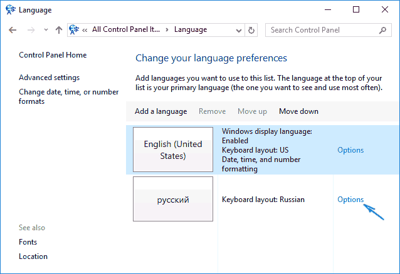Expand breadcrumb chevron before Language
The image size is (400, 274).
tap(167, 30)
